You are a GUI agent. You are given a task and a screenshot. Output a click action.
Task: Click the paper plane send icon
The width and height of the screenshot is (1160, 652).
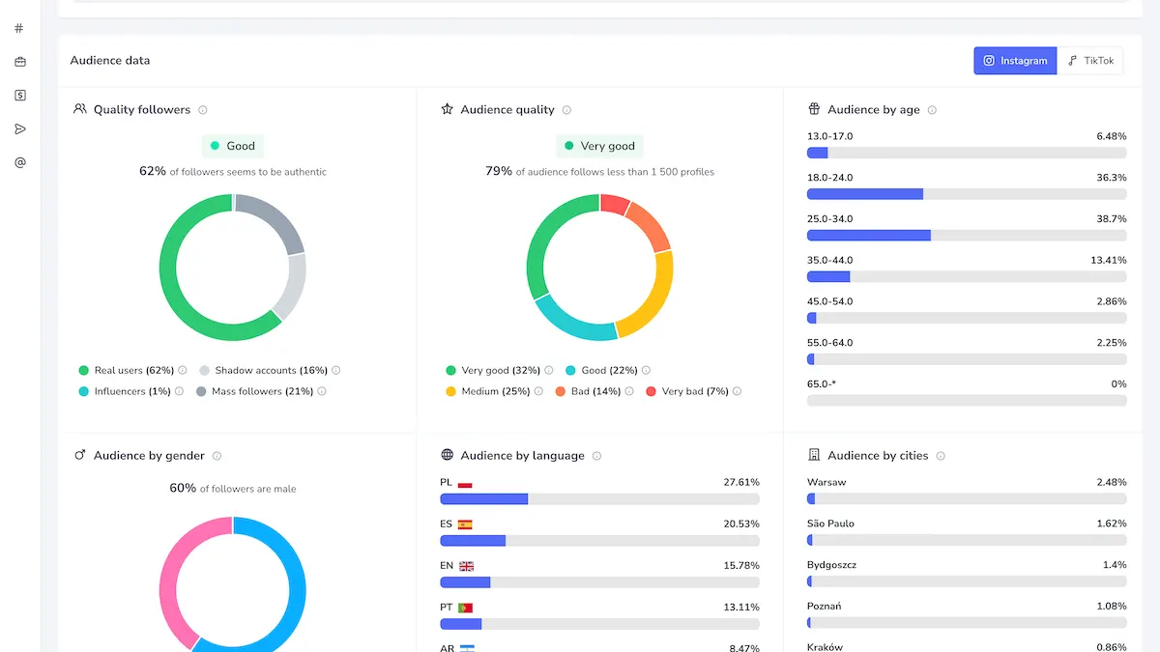pyautogui.click(x=19, y=128)
